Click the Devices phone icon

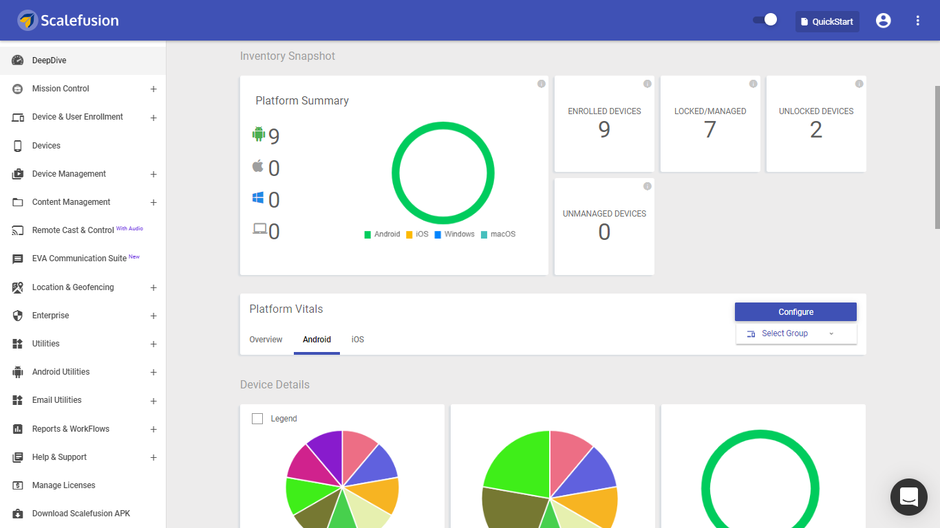coord(18,146)
